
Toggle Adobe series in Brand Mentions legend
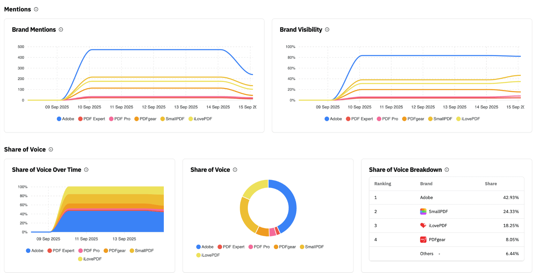[65, 119]
